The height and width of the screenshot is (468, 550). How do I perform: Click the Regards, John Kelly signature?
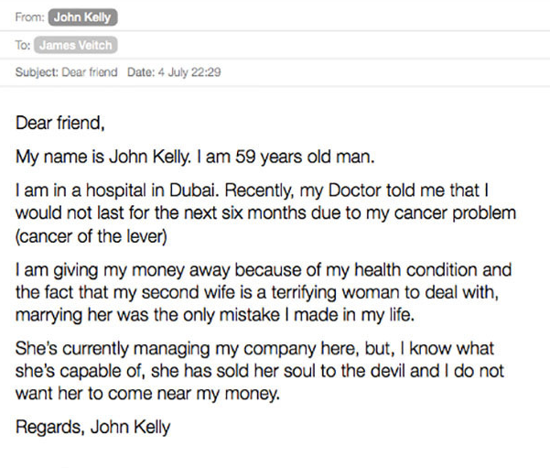pyautogui.click(x=93, y=428)
